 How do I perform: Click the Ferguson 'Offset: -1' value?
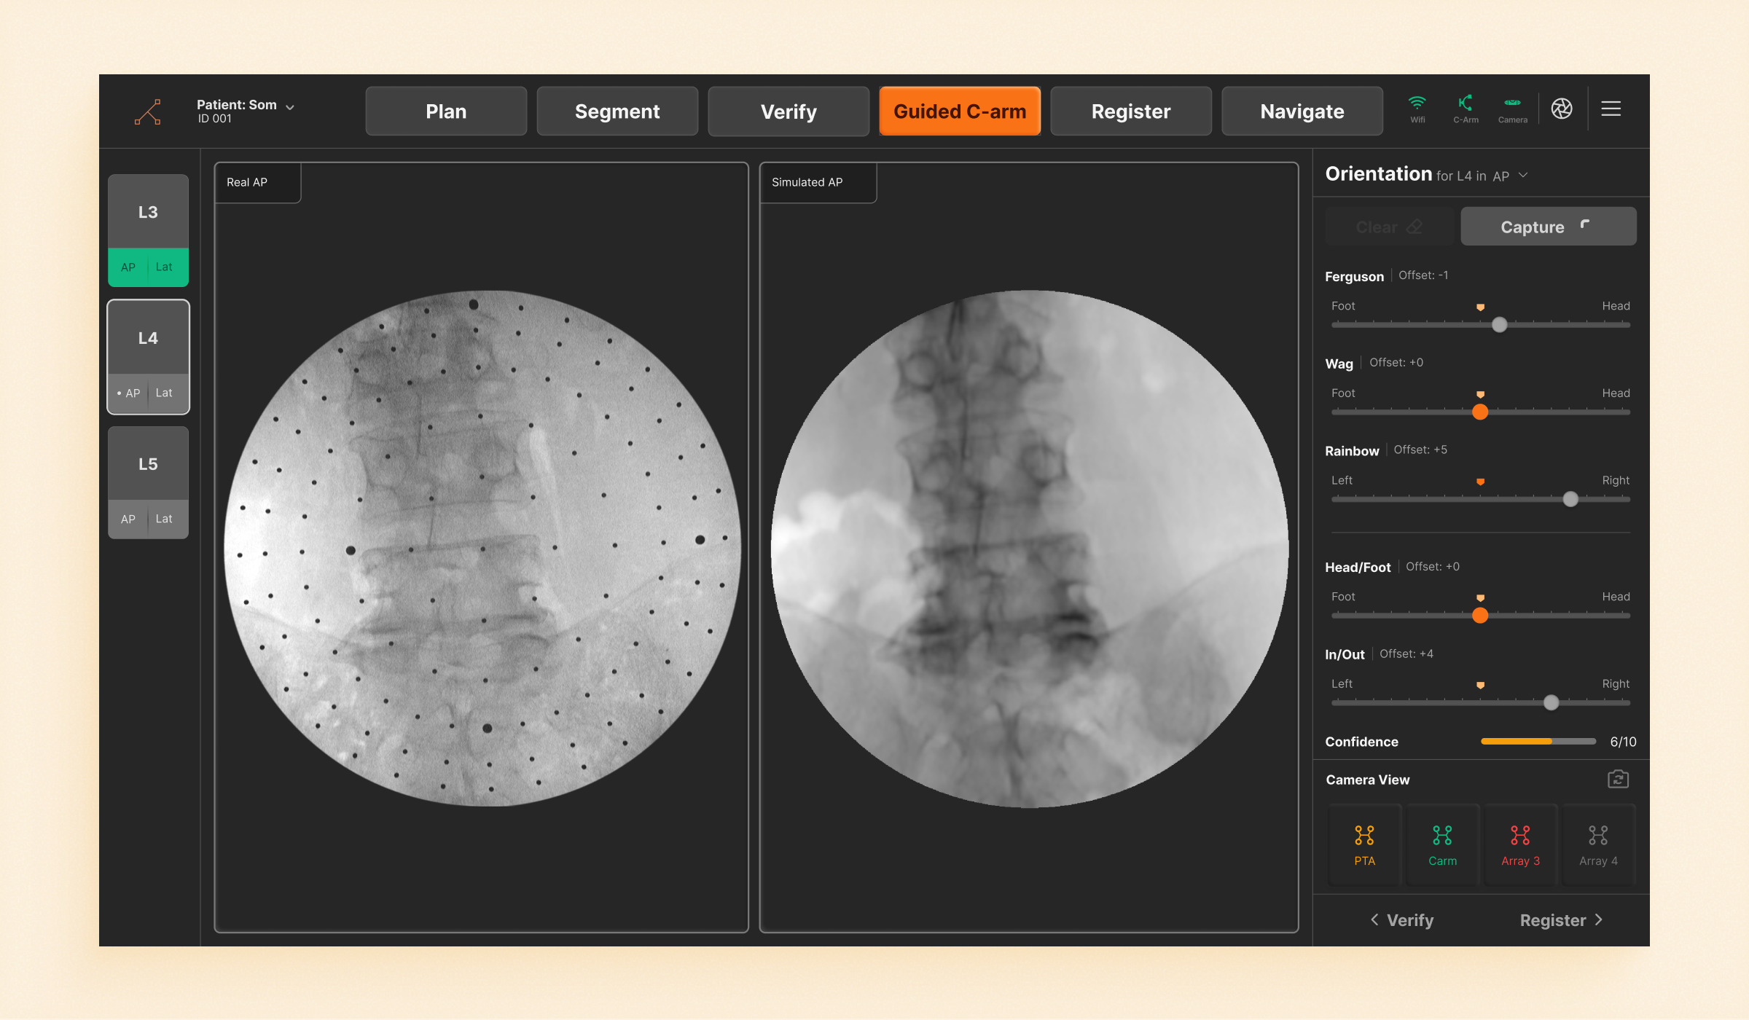[1423, 275]
